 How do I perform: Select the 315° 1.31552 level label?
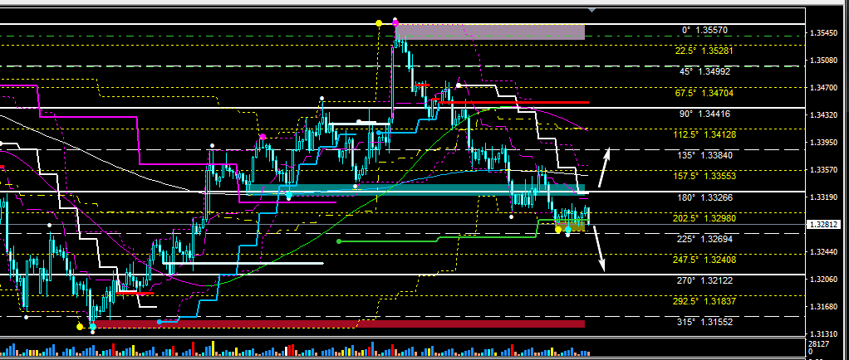(x=706, y=323)
